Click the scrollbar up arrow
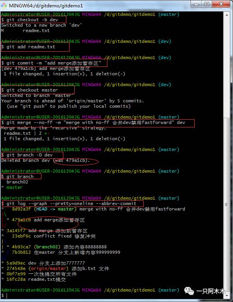Screen dimensions: 233x302 (x=227, y=15)
